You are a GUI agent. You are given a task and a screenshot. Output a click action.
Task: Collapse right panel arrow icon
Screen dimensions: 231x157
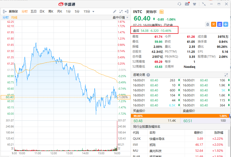pos(127,12)
